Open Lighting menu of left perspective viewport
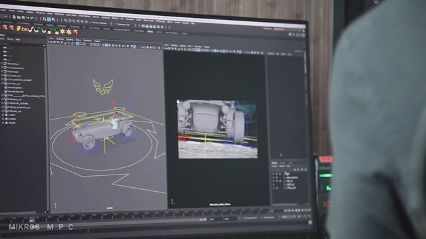Screen dimensions: 426x239 pos(69,40)
